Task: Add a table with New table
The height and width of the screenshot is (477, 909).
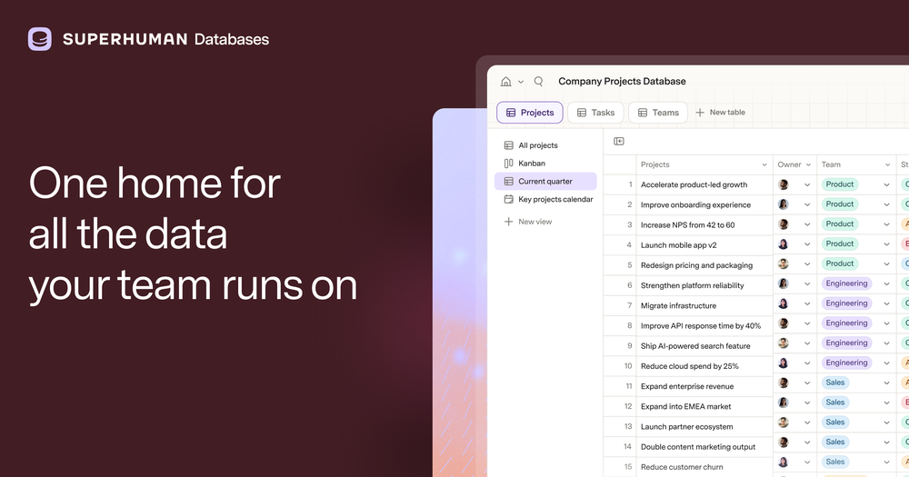Action: point(720,113)
